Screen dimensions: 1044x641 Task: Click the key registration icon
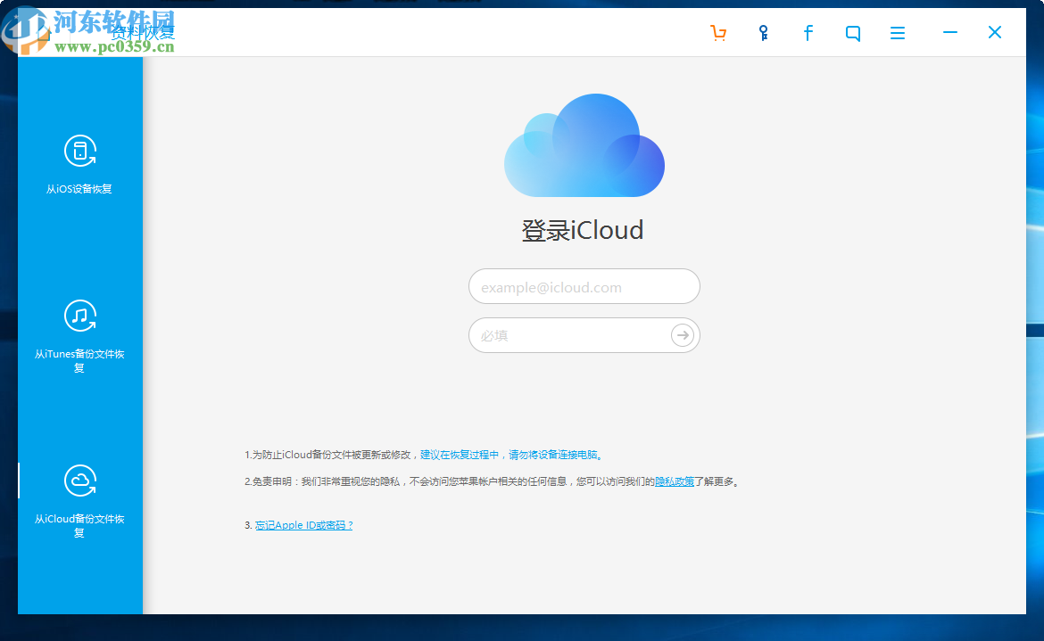click(x=763, y=32)
